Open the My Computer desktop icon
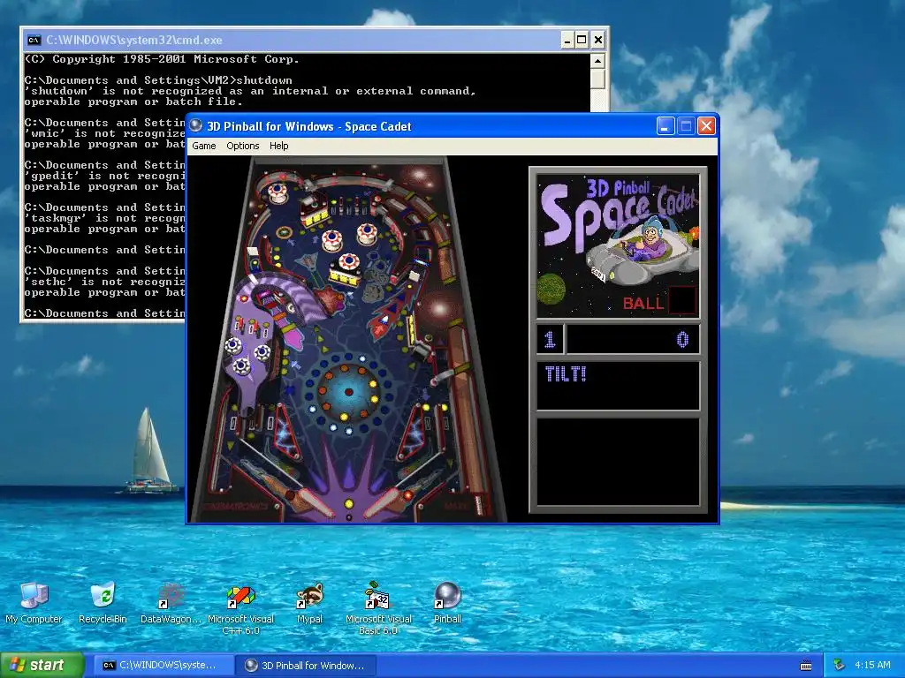Image resolution: width=905 pixels, height=678 pixels. click(x=34, y=603)
